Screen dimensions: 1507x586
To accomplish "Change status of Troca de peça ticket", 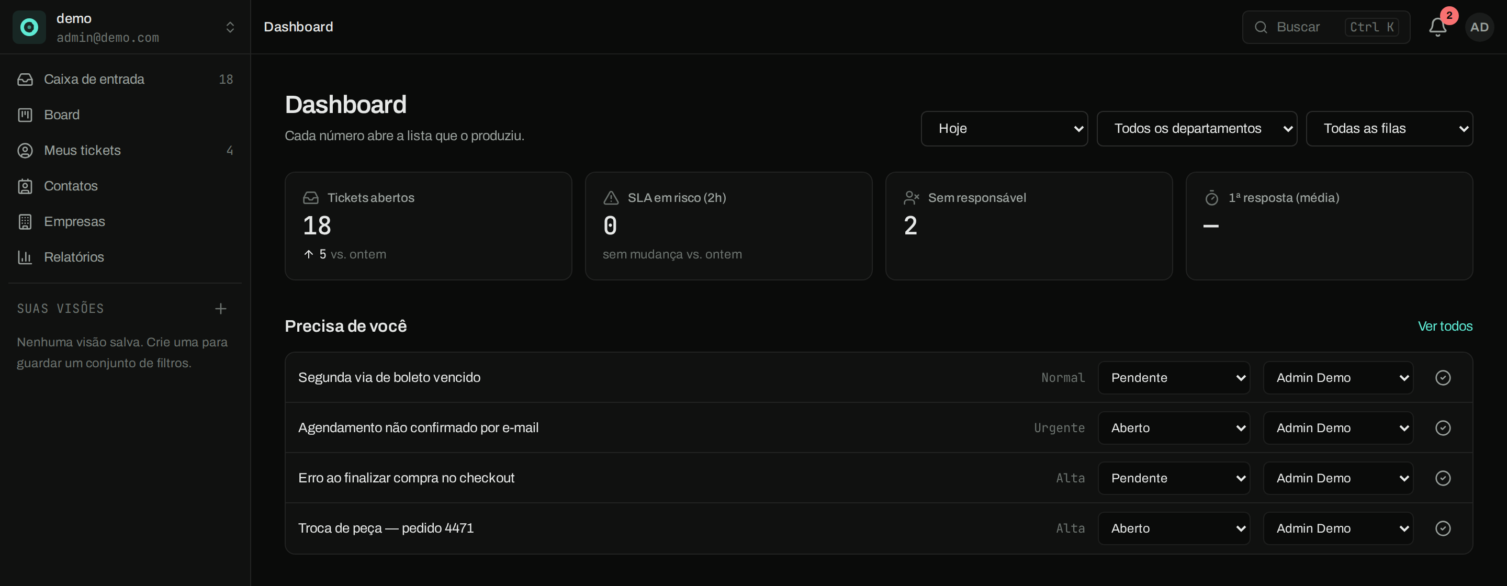I will [x=1174, y=528].
